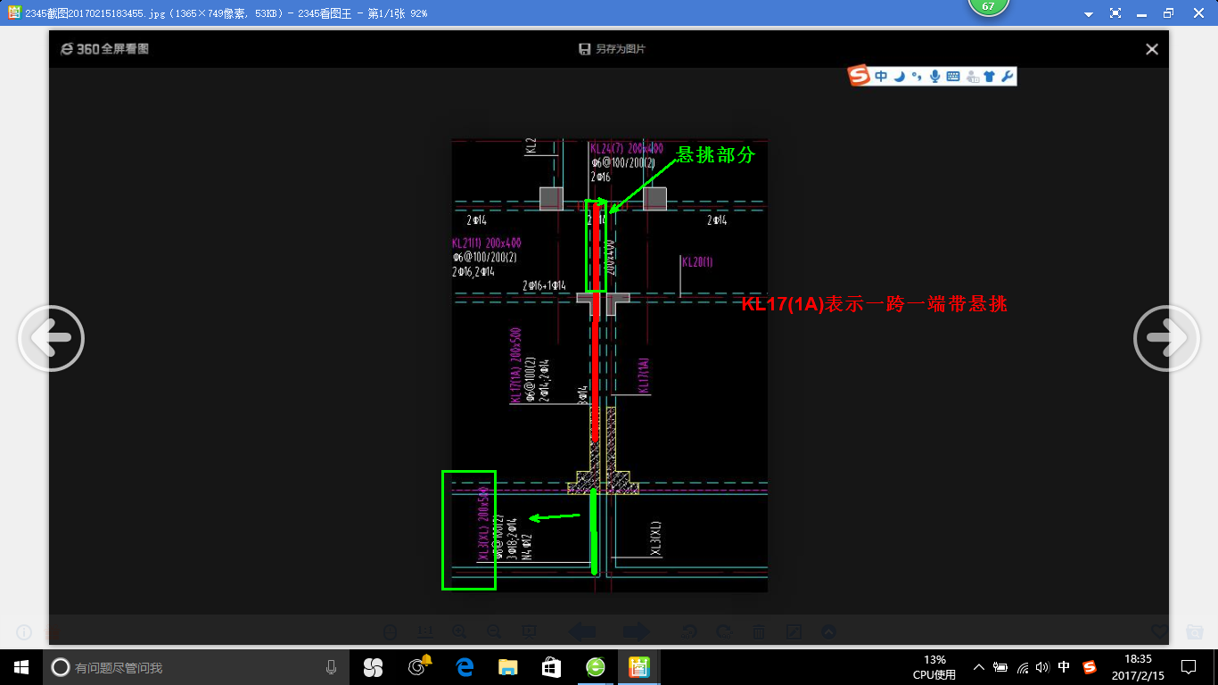Image resolution: width=1218 pixels, height=685 pixels.
Task: Open Microsoft Store from the taskbar
Action: tap(551, 667)
